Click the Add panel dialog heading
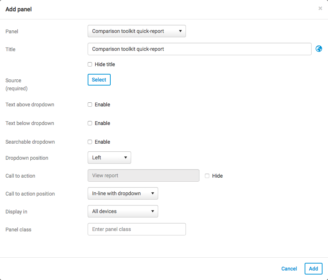Image resolution: width=328 pixels, height=280 pixels. pos(19,9)
